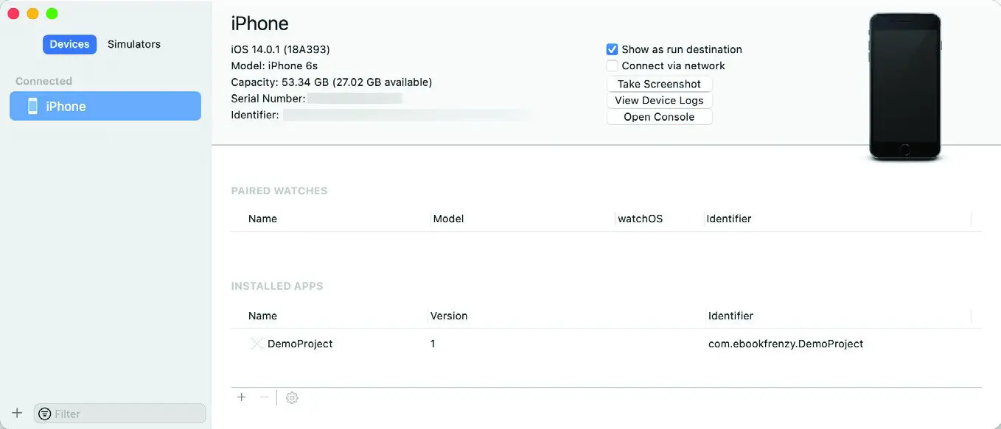The width and height of the screenshot is (1001, 429).
Task: Select the iPhone row under Connected
Action: tap(105, 106)
